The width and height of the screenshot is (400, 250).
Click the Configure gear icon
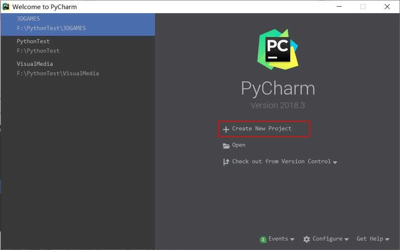click(307, 239)
